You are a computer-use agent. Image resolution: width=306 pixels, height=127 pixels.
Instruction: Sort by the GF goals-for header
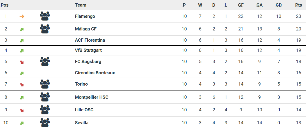pos(241,5)
